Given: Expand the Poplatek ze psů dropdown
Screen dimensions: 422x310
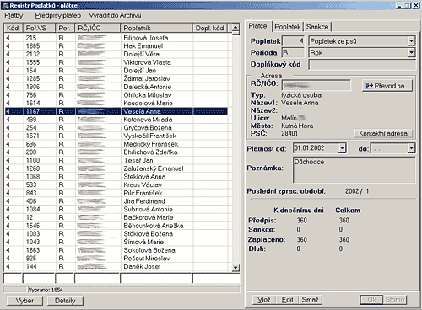Looking at the screenshot, I should click(411, 41).
